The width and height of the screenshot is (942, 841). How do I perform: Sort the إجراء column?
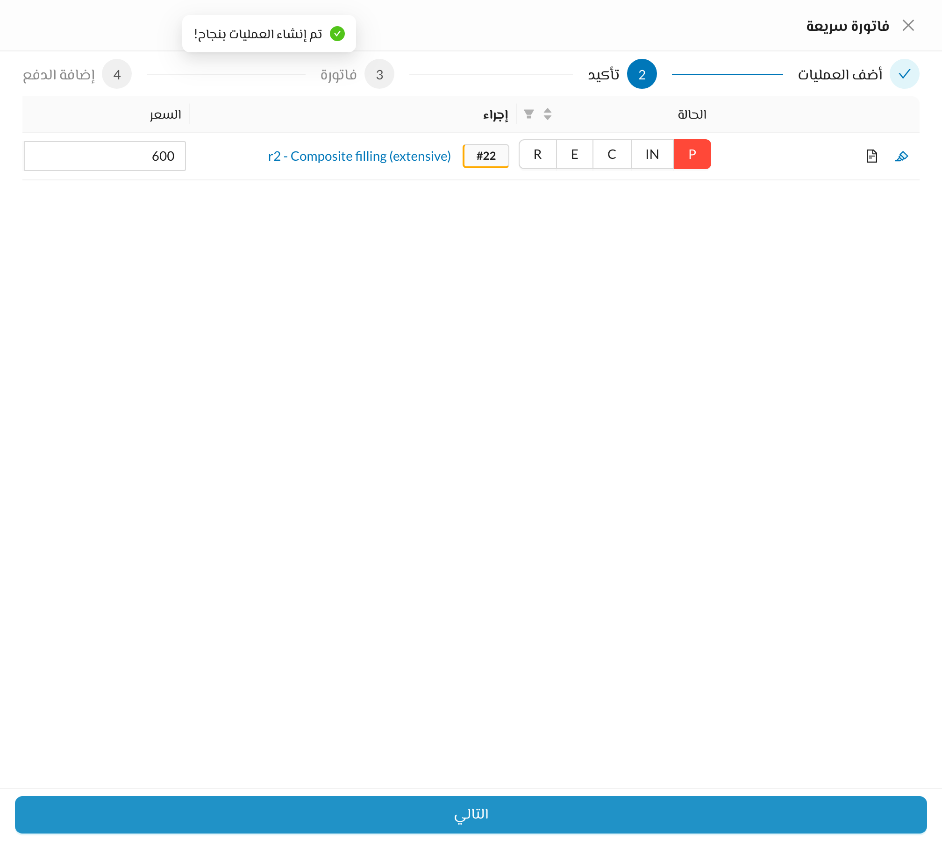coord(548,114)
